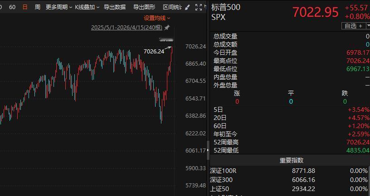Screen dimensions: 370x196
Task: Select 深证100R index row
Action: tap(290, 171)
